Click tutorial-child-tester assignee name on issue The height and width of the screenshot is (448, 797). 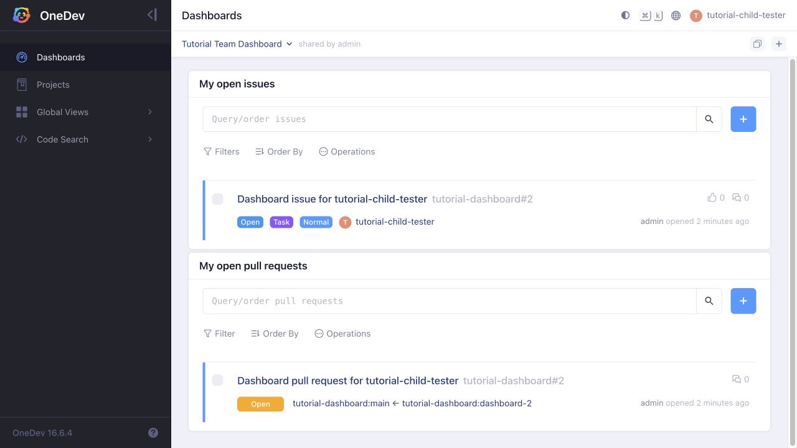pyautogui.click(x=395, y=222)
